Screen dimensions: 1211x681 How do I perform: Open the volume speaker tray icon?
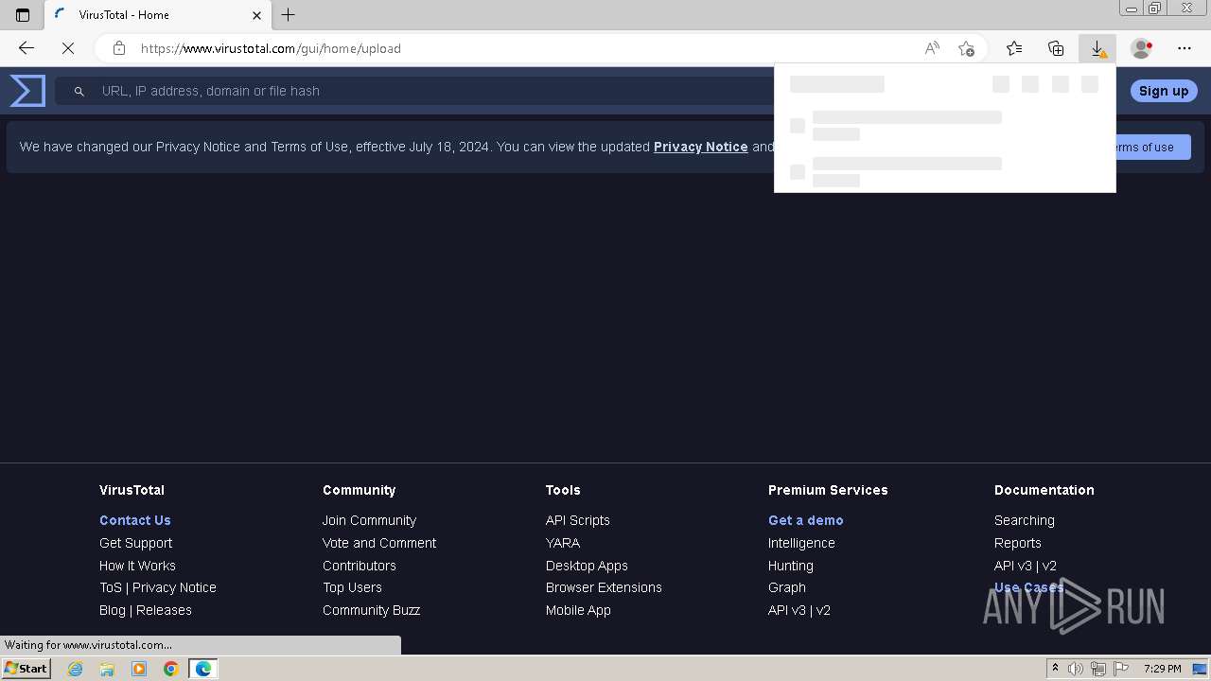tap(1076, 669)
